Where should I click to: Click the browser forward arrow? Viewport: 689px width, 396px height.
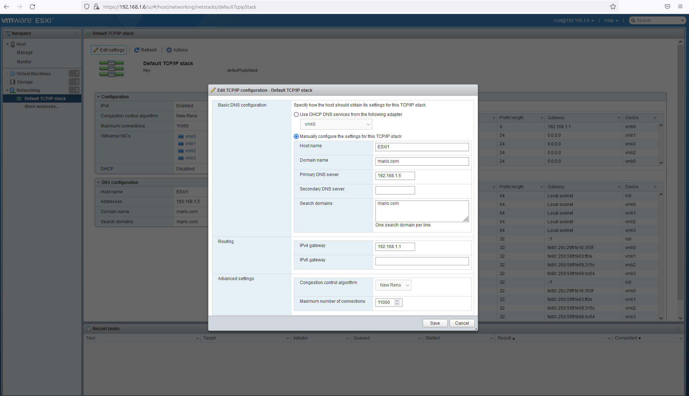19,6
